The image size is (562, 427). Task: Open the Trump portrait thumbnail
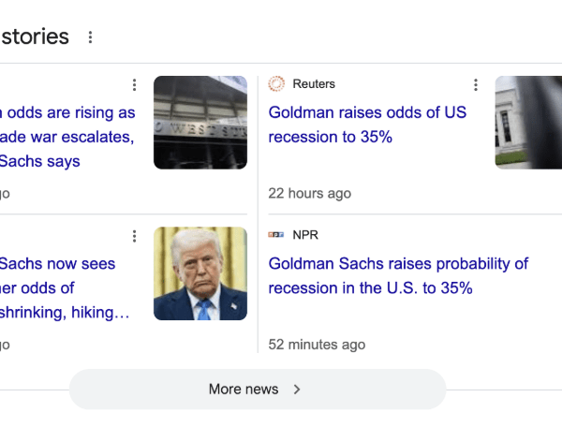[x=200, y=273]
